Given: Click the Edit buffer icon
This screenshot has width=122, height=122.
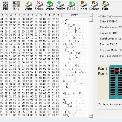Looking at the screenshot, I should point(105,6).
